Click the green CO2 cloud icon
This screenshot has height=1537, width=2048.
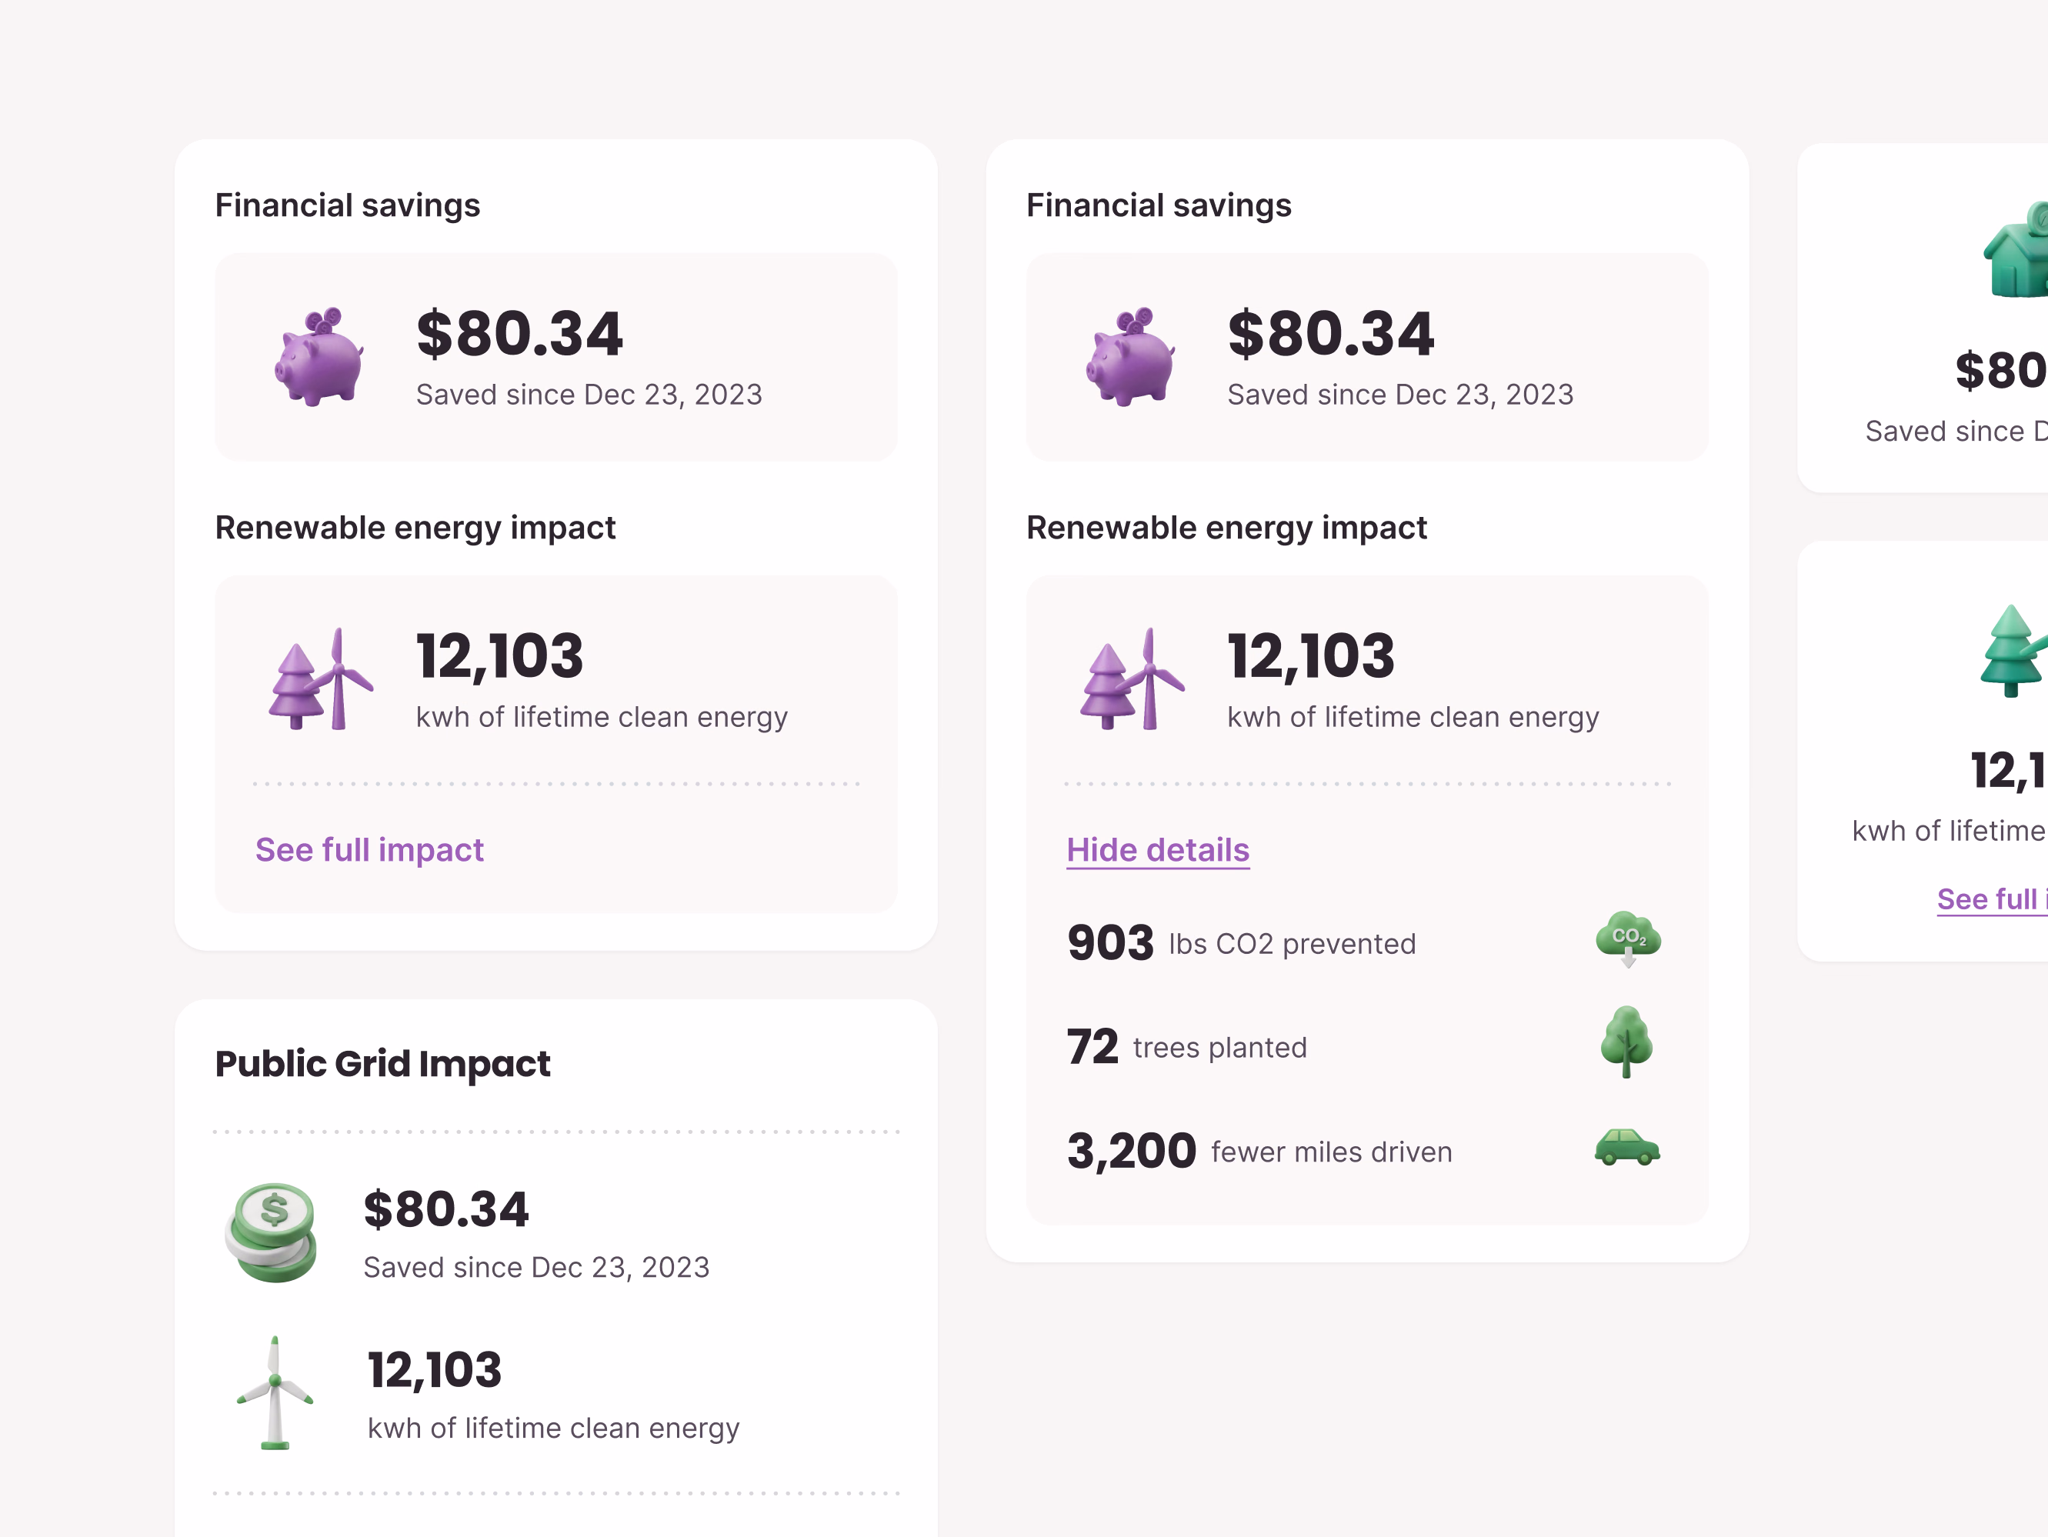click(1628, 939)
